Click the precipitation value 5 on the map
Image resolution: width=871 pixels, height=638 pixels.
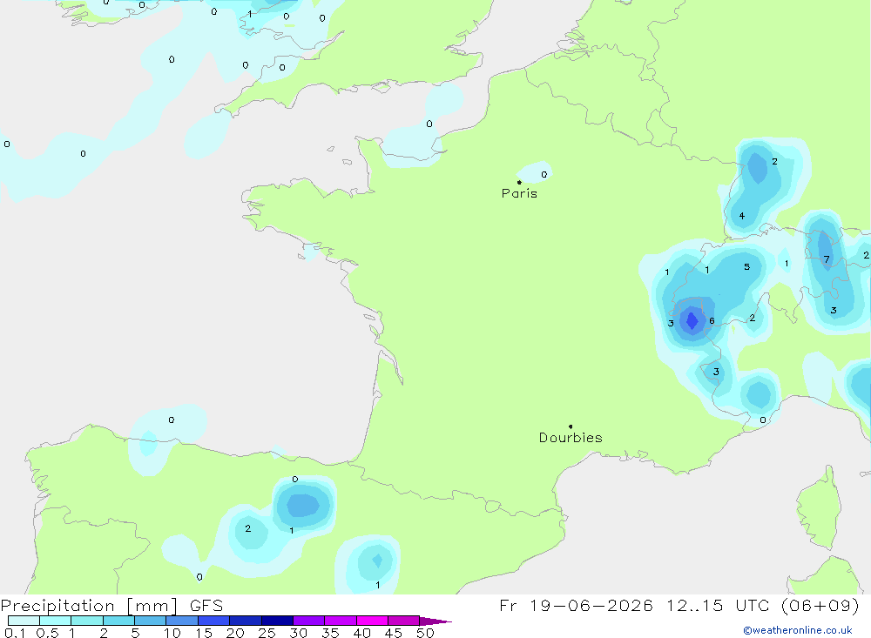coord(746,266)
